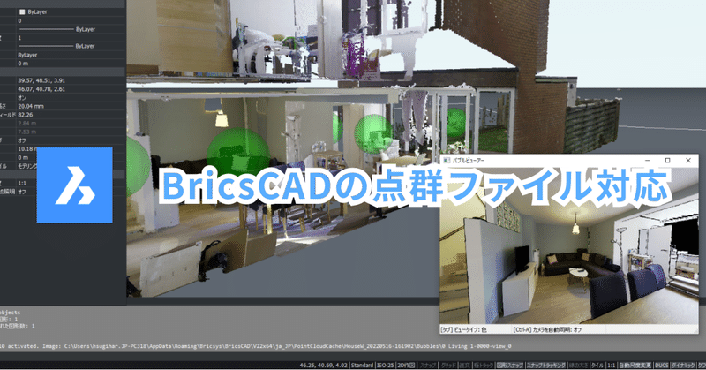This screenshot has height=370, width=706.
Task: Open the ByLayer color property dropdown
Action: (71, 12)
